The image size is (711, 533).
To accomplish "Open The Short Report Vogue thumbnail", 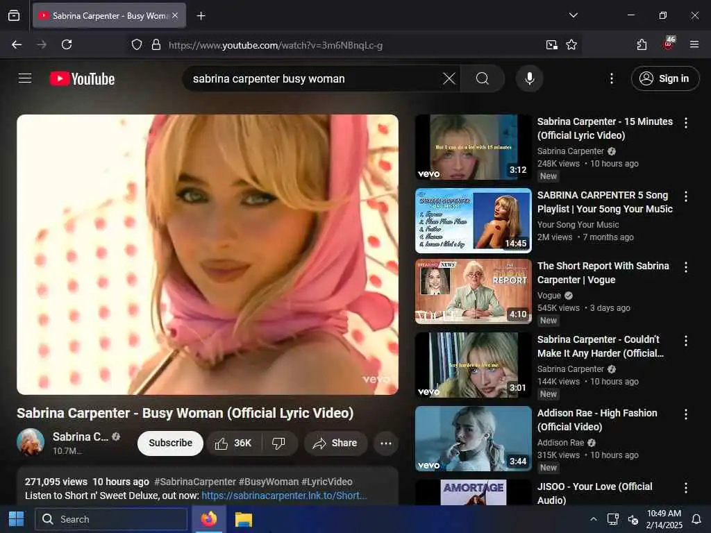I will tap(473, 291).
